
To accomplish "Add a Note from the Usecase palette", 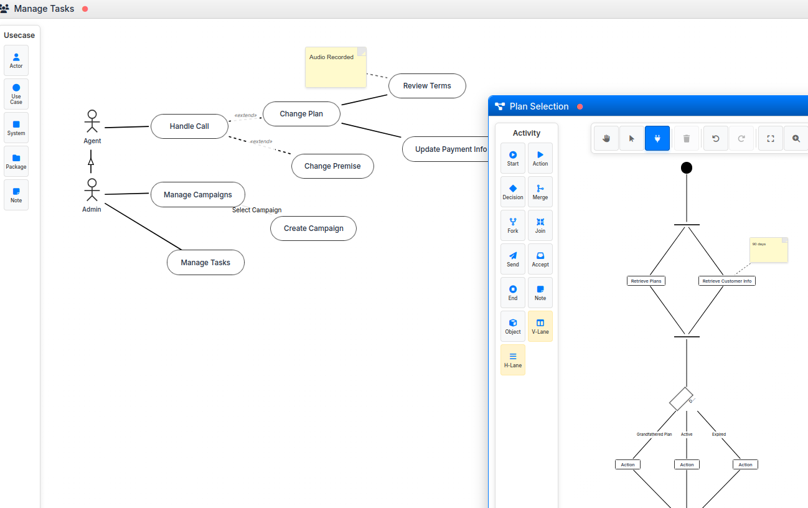I will [x=16, y=195].
